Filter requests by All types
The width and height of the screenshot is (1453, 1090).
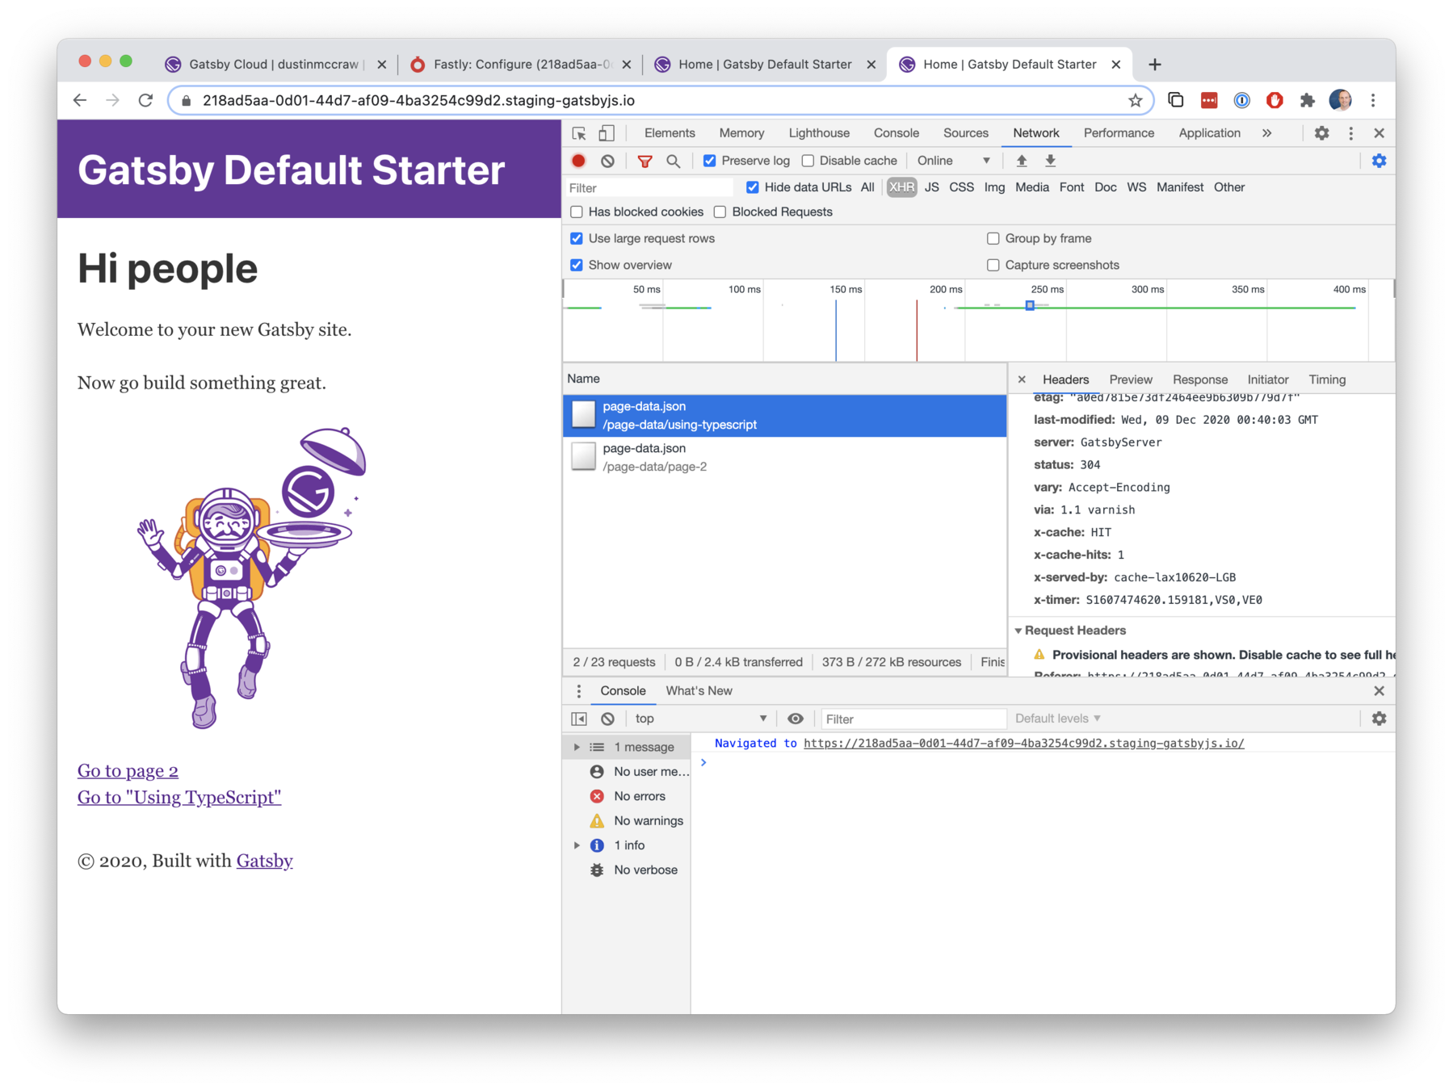867,187
